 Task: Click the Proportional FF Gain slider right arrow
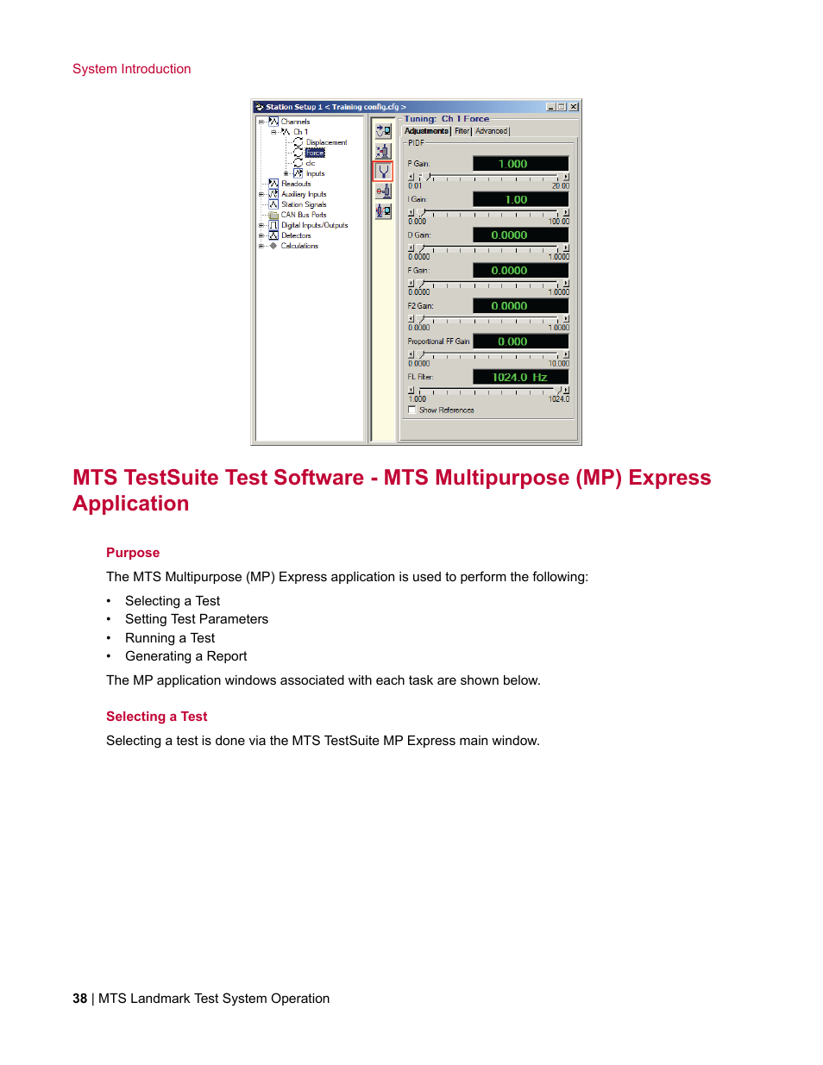click(566, 354)
